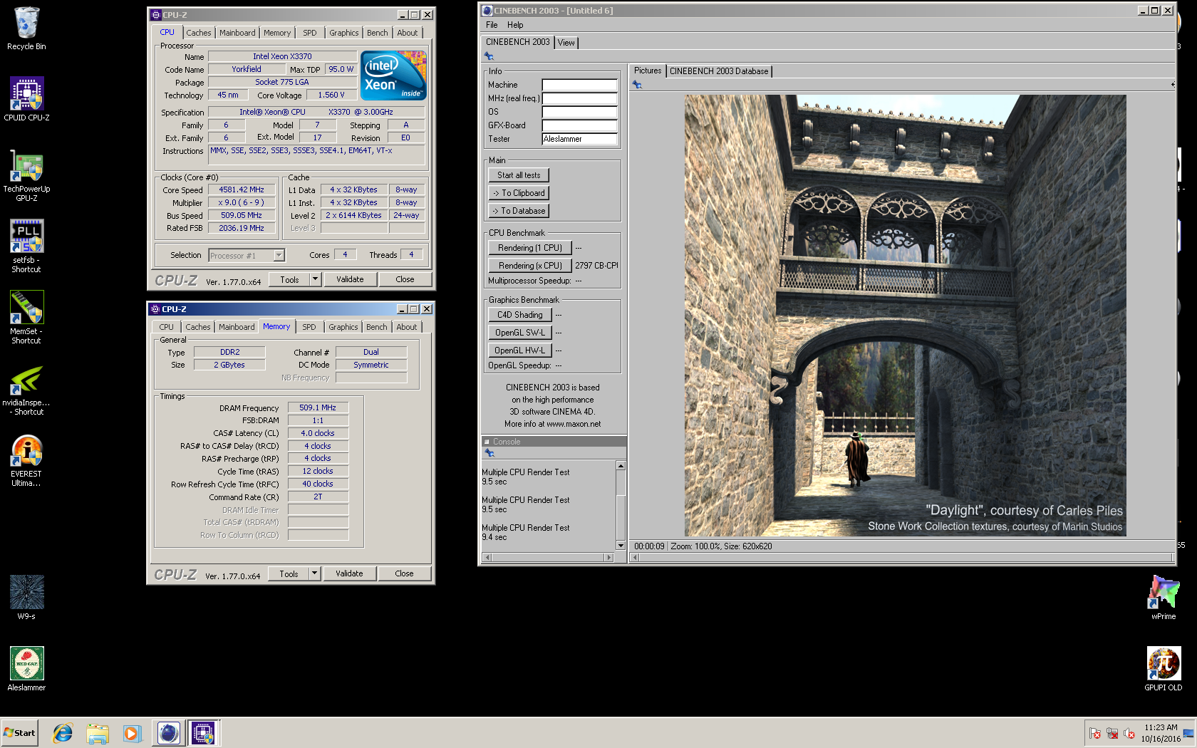
Task: Click the Intel Xeon inside logo
Action: [393, 75]
